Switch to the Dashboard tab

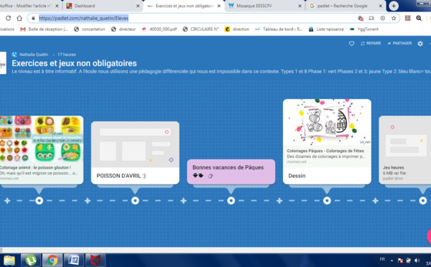[101, 6]
